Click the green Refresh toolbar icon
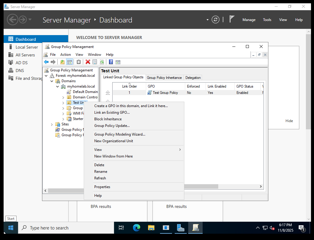This screenshot has height=240, width=314. 102,62
